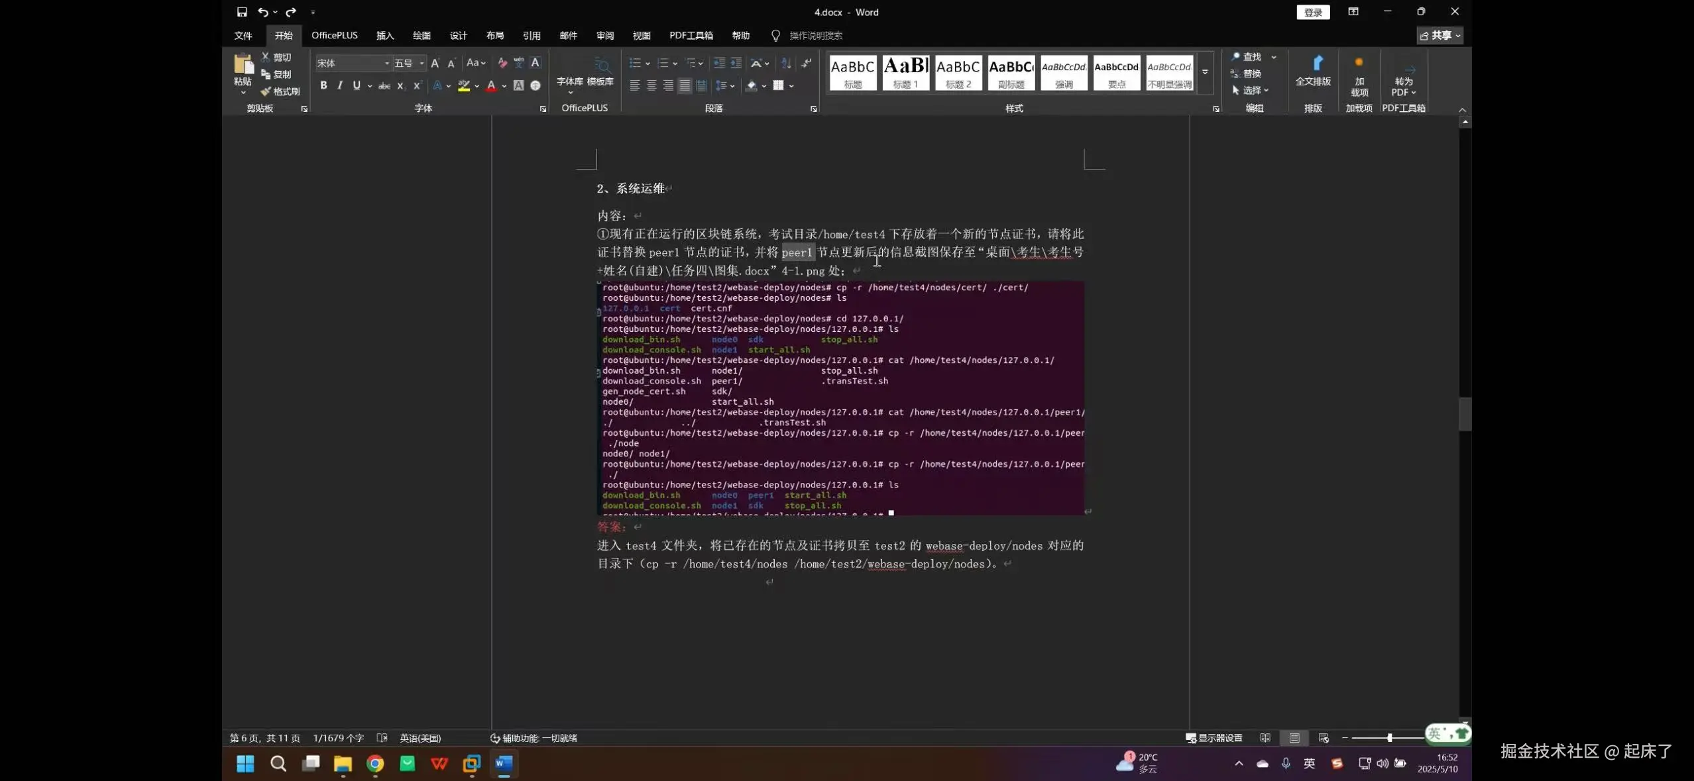Image resolution: width=1694 pixels, height=781 pixels.
Task: Click the 替换 (Replace) button
Action: (x=1253, y=74)
